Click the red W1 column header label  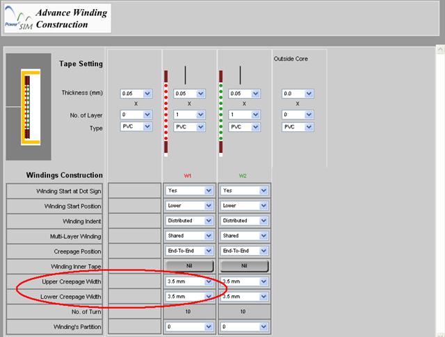coord(189,175)
